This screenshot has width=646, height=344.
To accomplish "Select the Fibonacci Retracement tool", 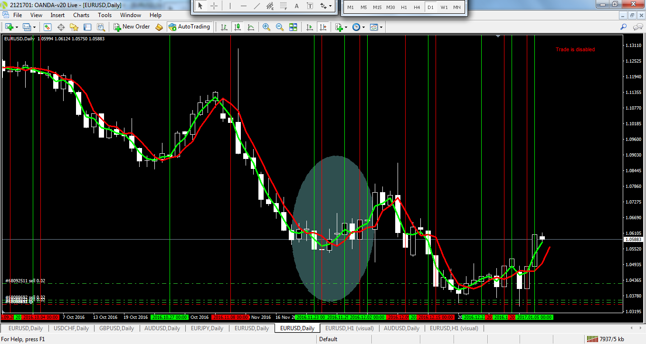I will click(x=284, y=6).
